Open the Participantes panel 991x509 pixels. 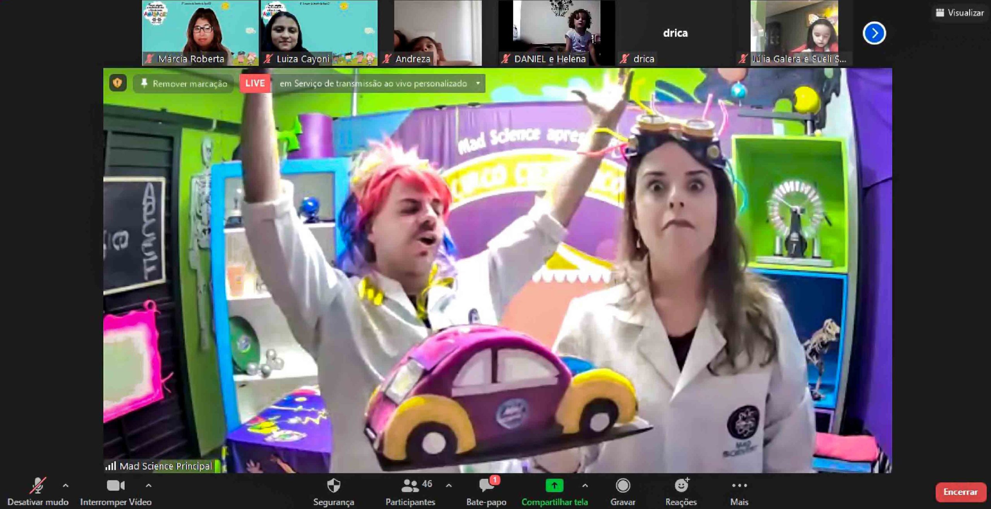click(410, 491)
